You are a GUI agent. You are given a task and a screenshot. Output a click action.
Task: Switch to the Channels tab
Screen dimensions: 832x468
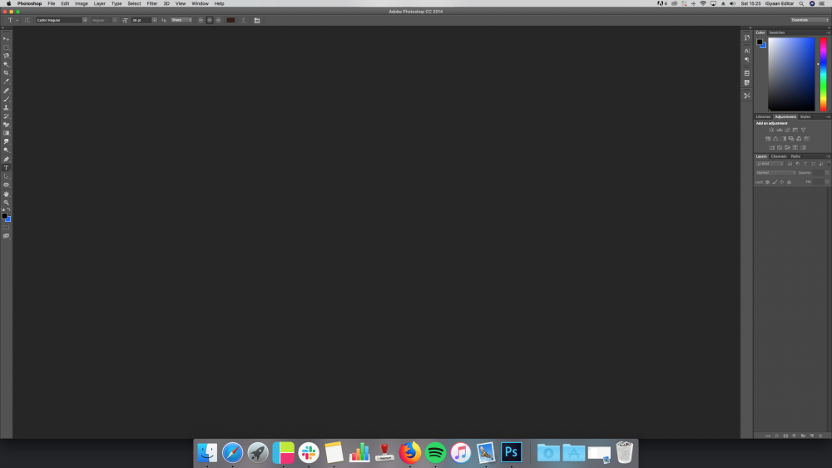pos(779,156)
